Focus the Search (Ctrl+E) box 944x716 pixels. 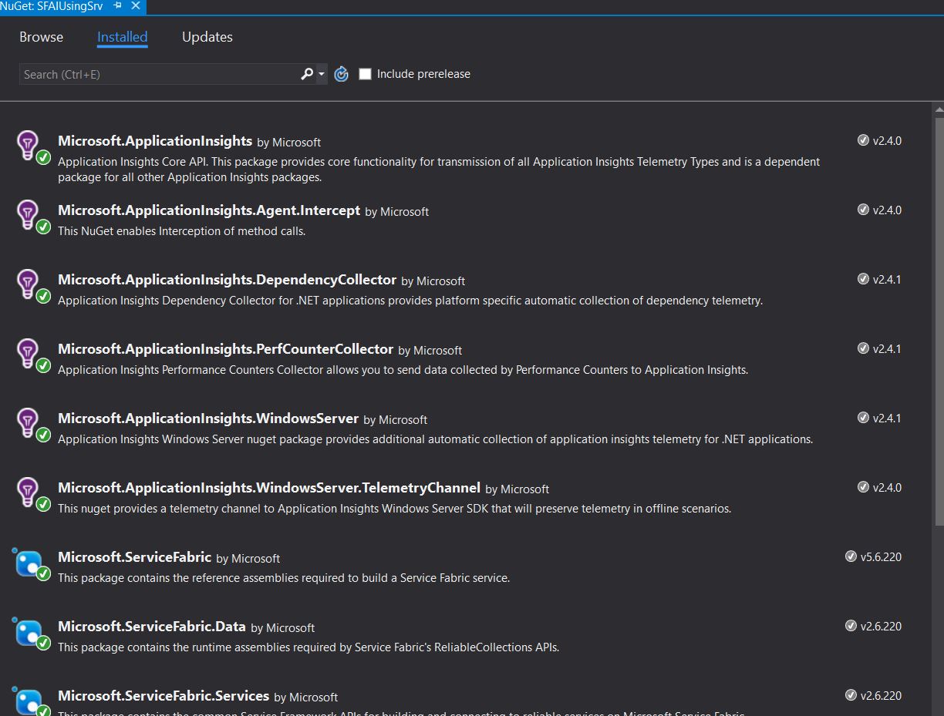158,74
